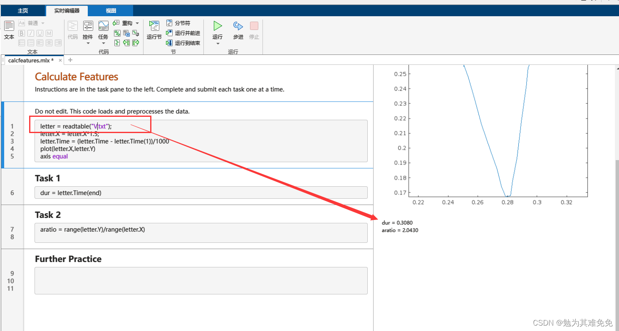
Task: Click the Do not edit instruction text
Action: 112,111
